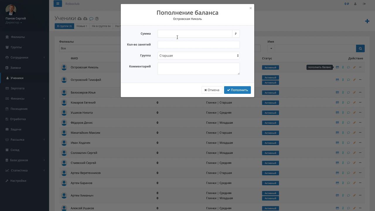Click comment bubble icon in Островская Николь row
This screenshot has width=375, height=211.
[348, 67]
